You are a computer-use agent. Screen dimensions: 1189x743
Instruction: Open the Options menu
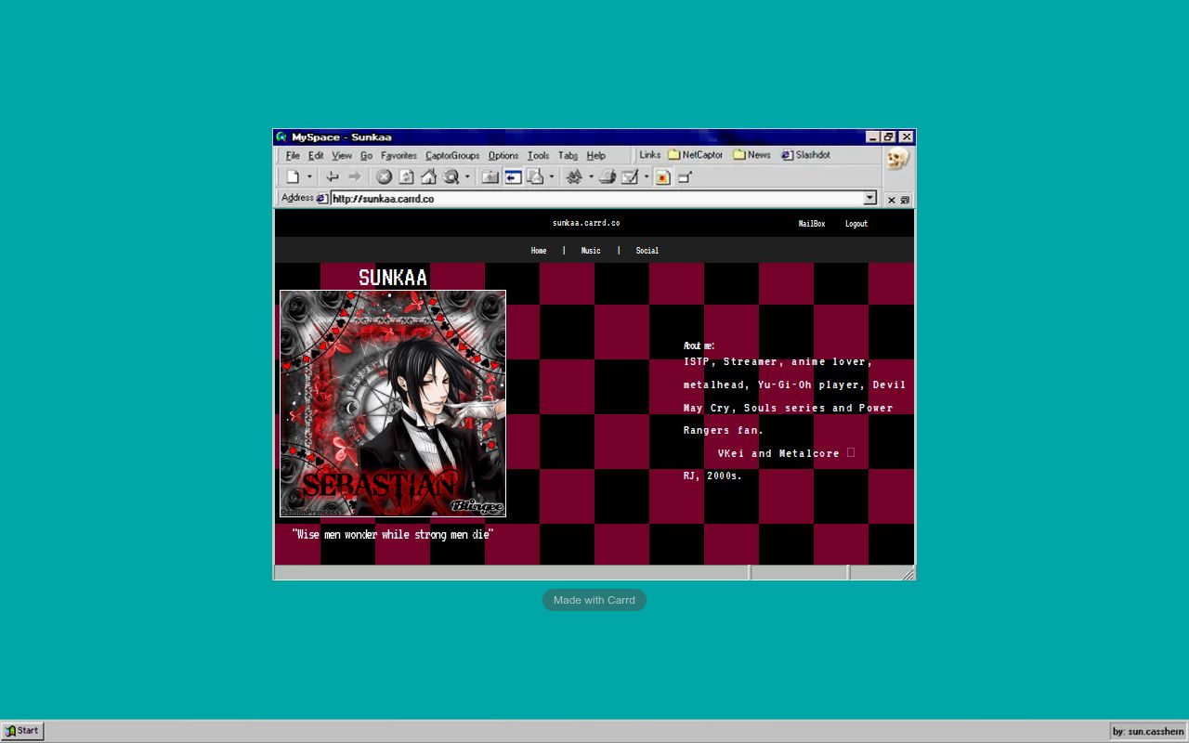503,155
